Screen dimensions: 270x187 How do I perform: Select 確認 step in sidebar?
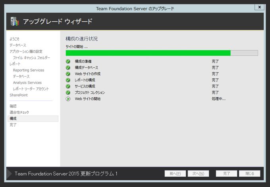[x=13, y=106]
